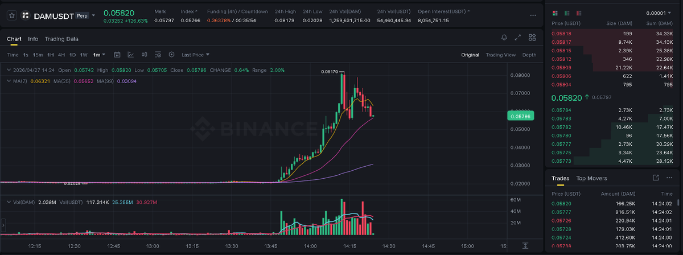
Task: Select the 1s time interval
Action: coord(26,55)
